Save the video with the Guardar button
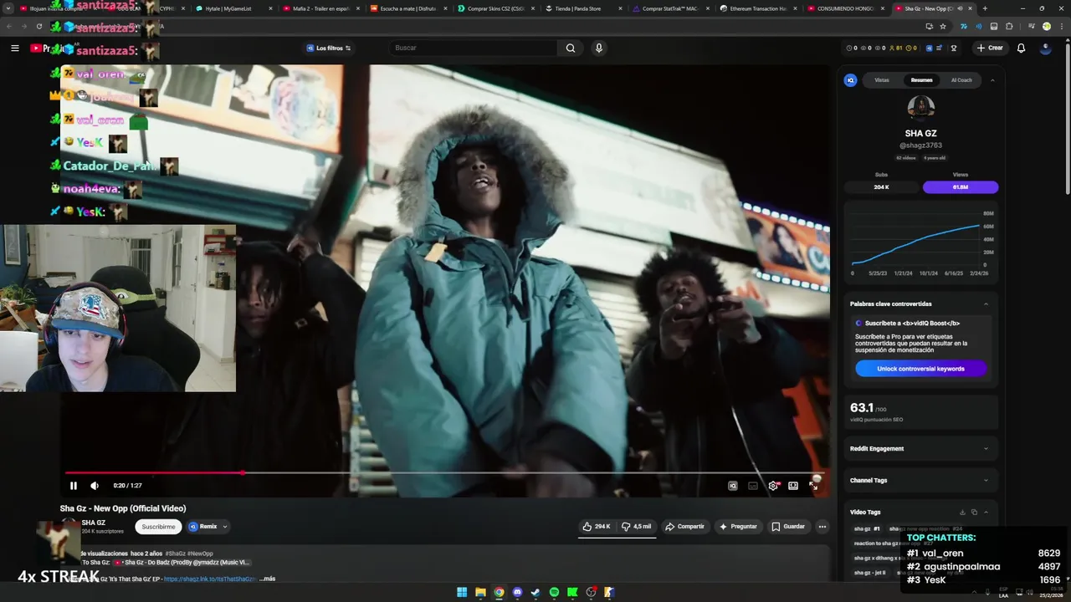The height and width of the screenshot is (602, 1071). (788, 527)
